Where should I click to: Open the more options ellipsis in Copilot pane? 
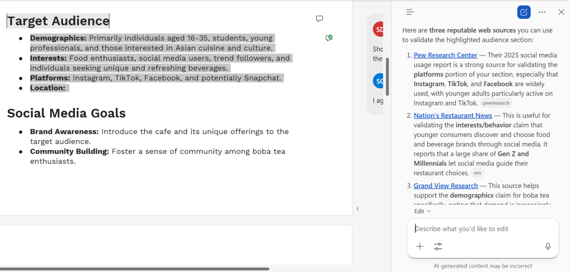[542, 12]
